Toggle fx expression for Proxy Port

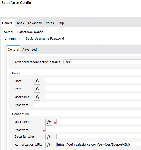(x=37, y=89)
